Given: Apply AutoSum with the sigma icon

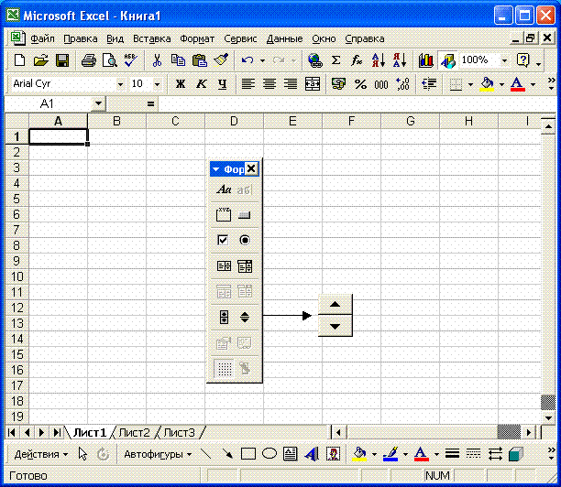Looking at the screenshot, I should (x=335, y=60).
